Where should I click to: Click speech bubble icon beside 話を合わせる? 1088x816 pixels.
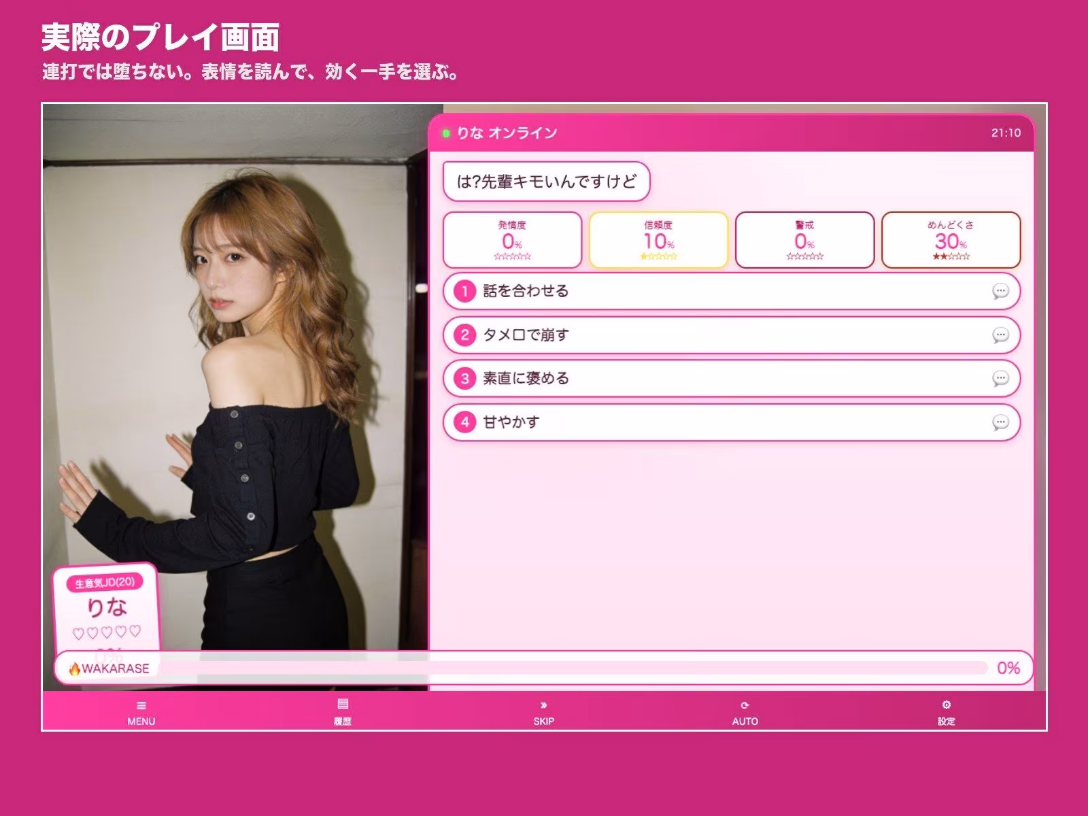click(x=1000, y=292)
